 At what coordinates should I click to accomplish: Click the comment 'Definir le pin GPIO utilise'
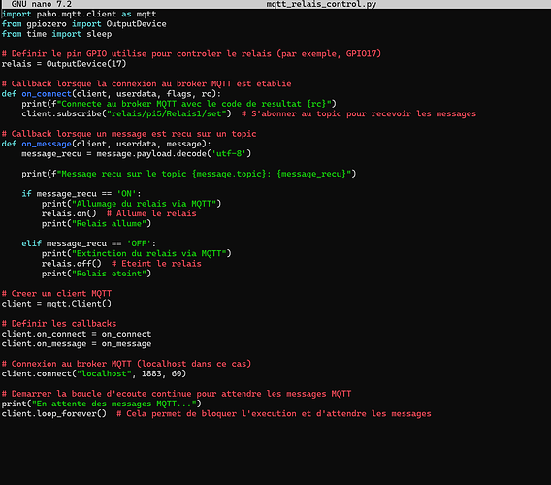tap(191, 54)
